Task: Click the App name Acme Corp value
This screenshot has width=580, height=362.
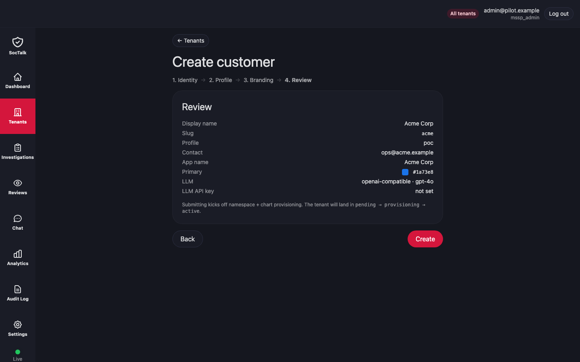Action: [x=419, y=162]
